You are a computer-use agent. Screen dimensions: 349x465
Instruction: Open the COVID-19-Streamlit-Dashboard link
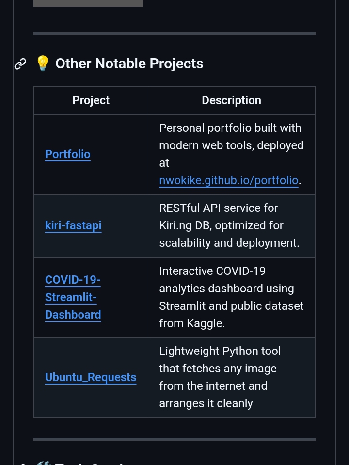point(73,297)
